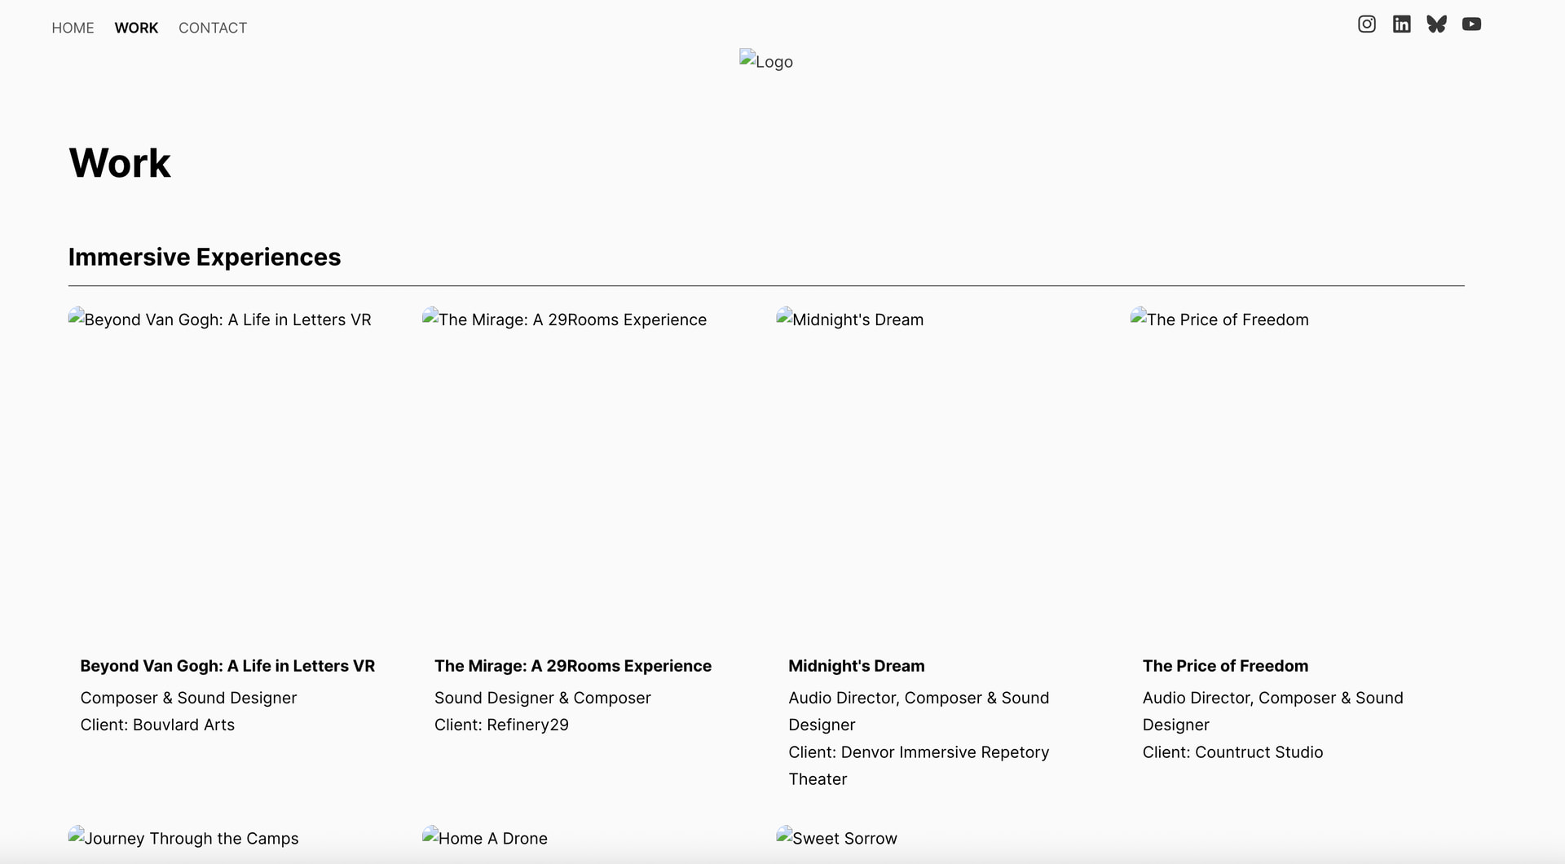
Task: Open the YouTube channel icon
Action: [1472, 24]
